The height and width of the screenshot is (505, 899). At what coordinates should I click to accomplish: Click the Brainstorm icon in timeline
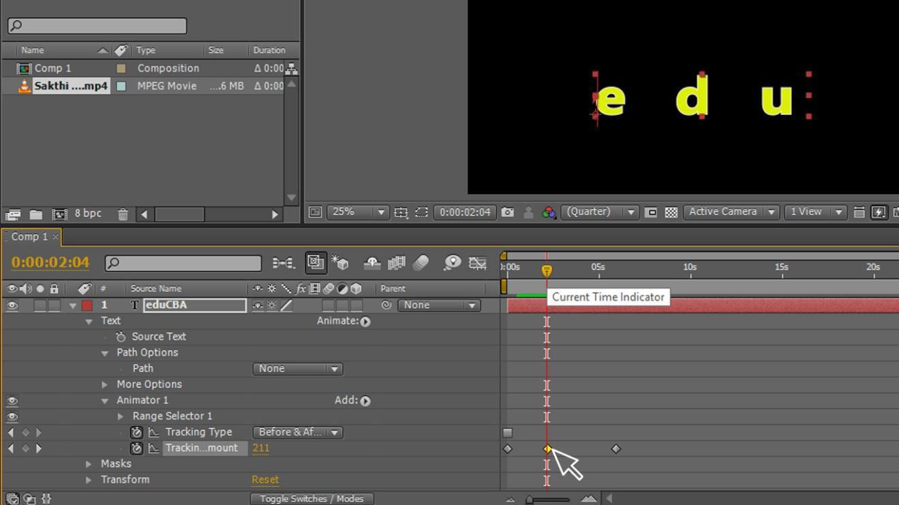pos(452,263)
